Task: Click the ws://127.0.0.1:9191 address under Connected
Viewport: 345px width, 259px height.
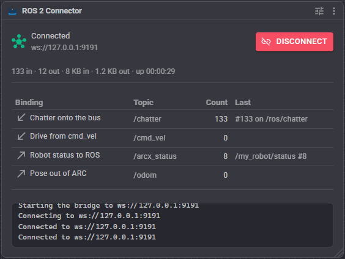Action: pos(64,48)
